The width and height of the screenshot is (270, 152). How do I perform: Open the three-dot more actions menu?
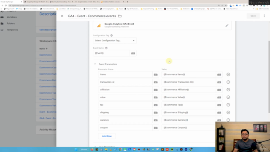pyautogui.click(x=264, y=16)
